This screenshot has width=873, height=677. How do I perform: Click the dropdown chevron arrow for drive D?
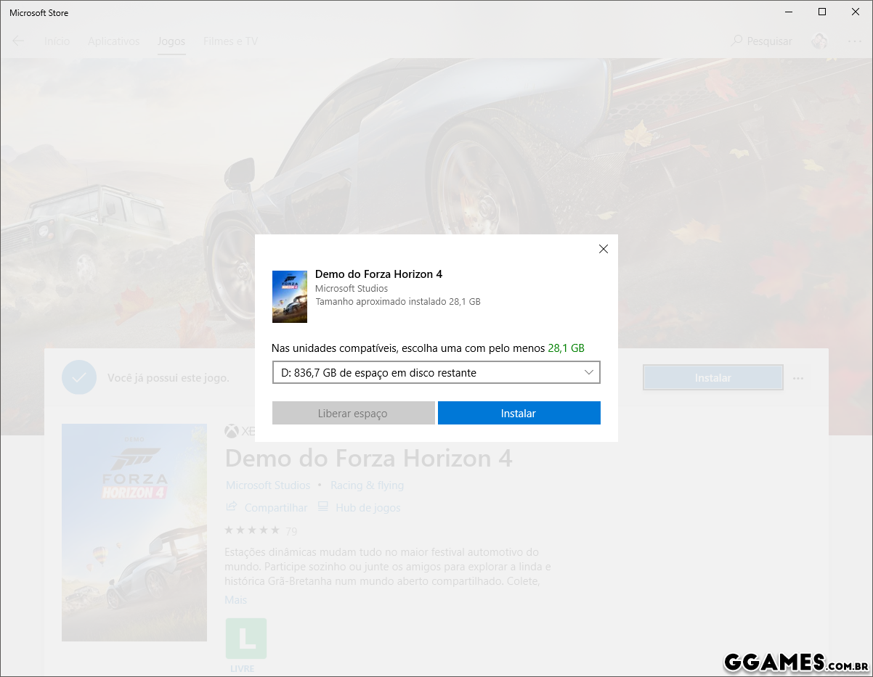coord(589,373)
